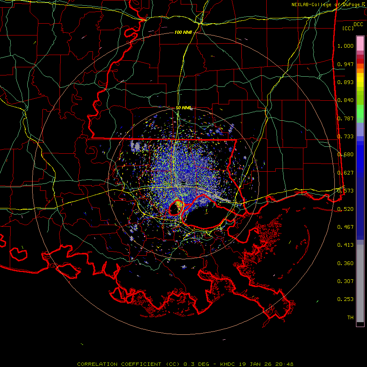Click the 100 NMI range ring label
Viewport: 367px width, 367px height.
click(183, 32)
